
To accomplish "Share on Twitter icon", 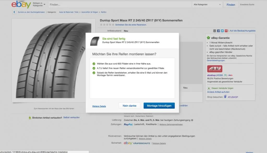I will tap(222, 31).
